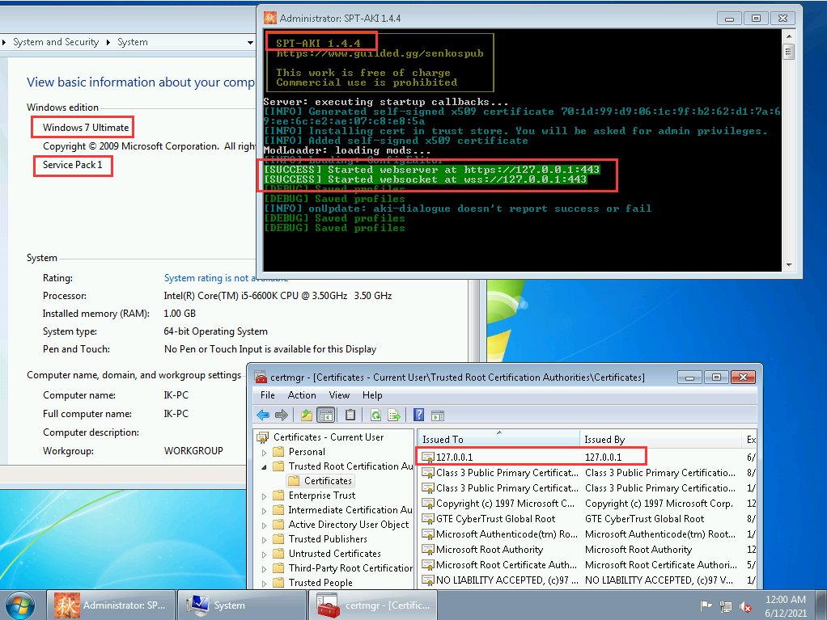This screenshot has width=827, height=620.
Task: Open the File menu in certmgr
Action: [267, 395]
